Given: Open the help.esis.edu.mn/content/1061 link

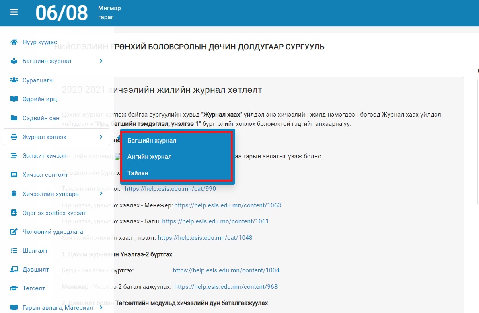Looking at the screenshot, I should (x=215, y=221).
